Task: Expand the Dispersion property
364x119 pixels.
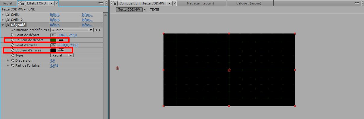Action: (x=8, y=60)
